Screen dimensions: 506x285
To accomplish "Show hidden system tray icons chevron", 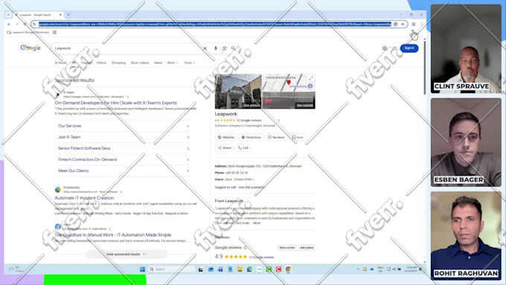I will (x=358, y=269).
